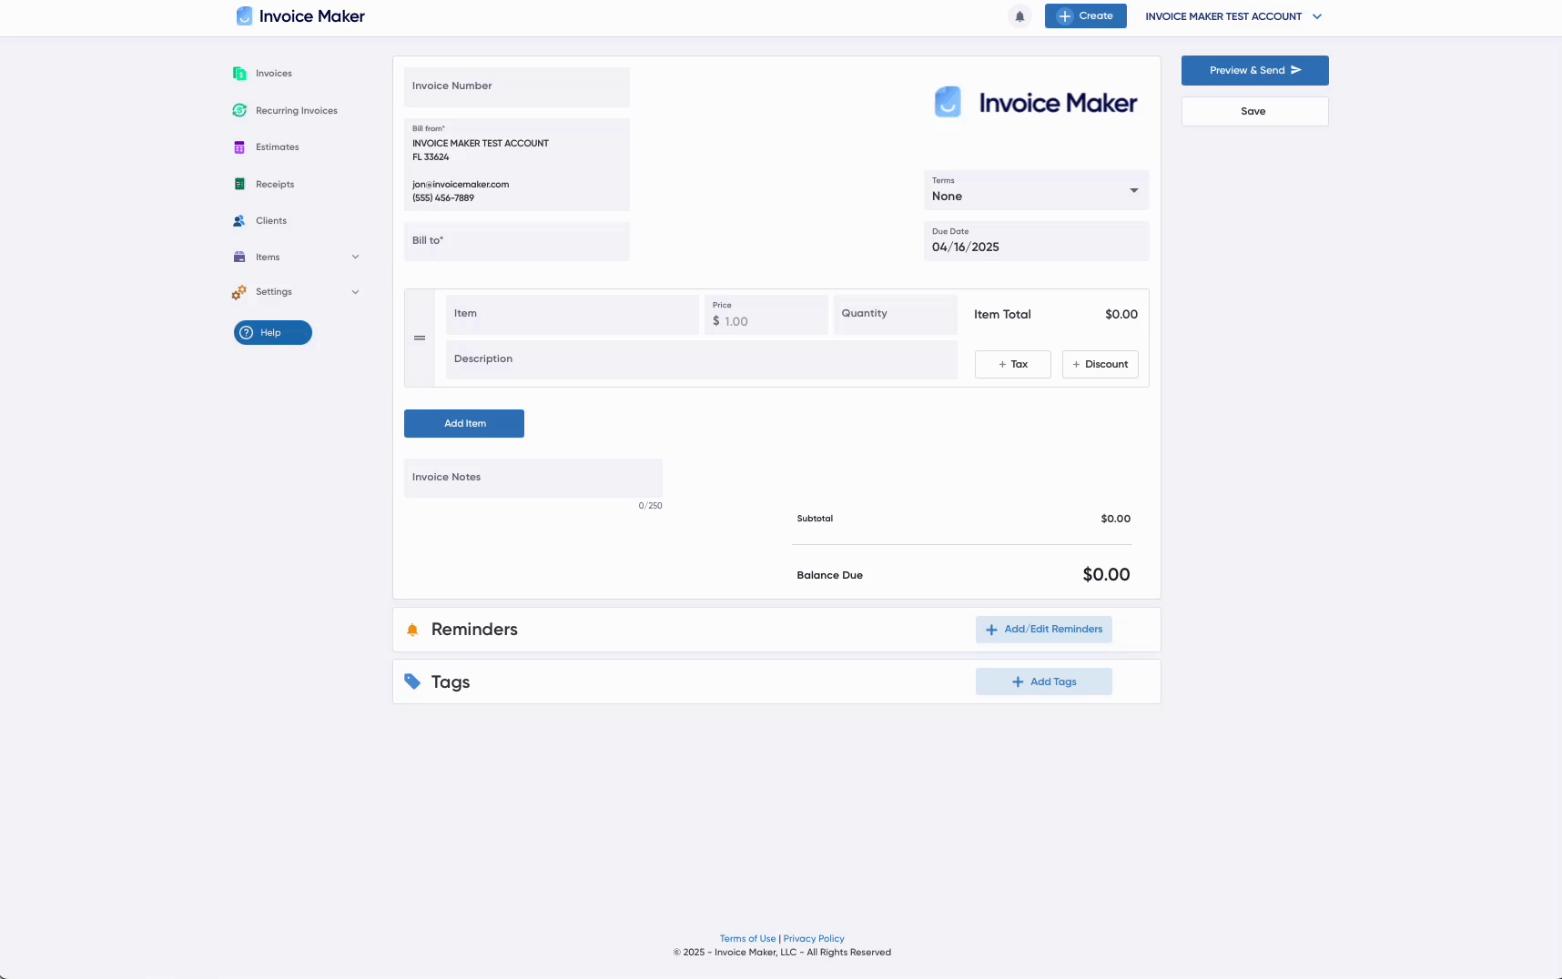Go to Estimates
The height and width of the screenshot is (979, 1562).
coord(278,147)
